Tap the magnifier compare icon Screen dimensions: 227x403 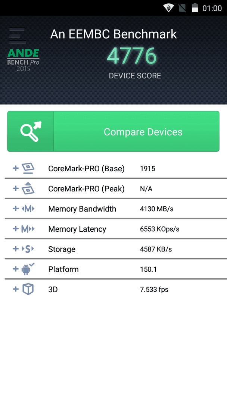[31, 131]
